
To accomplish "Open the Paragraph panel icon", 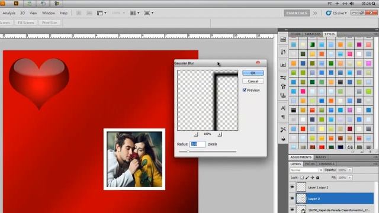I will pos(283,117).
